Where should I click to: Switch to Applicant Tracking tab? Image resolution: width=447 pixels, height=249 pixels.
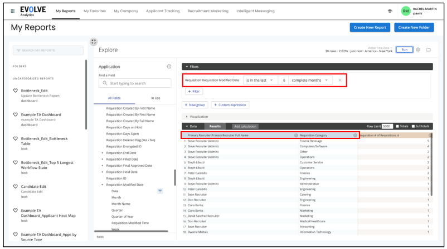click(x=163, y=11)
